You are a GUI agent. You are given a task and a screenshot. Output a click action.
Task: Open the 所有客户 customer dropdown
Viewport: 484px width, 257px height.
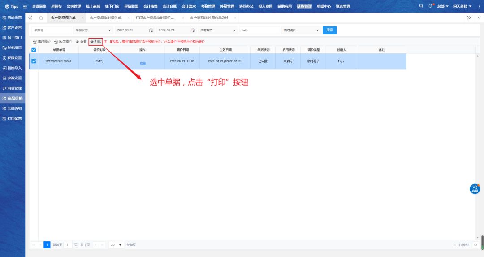pos(218,30)
